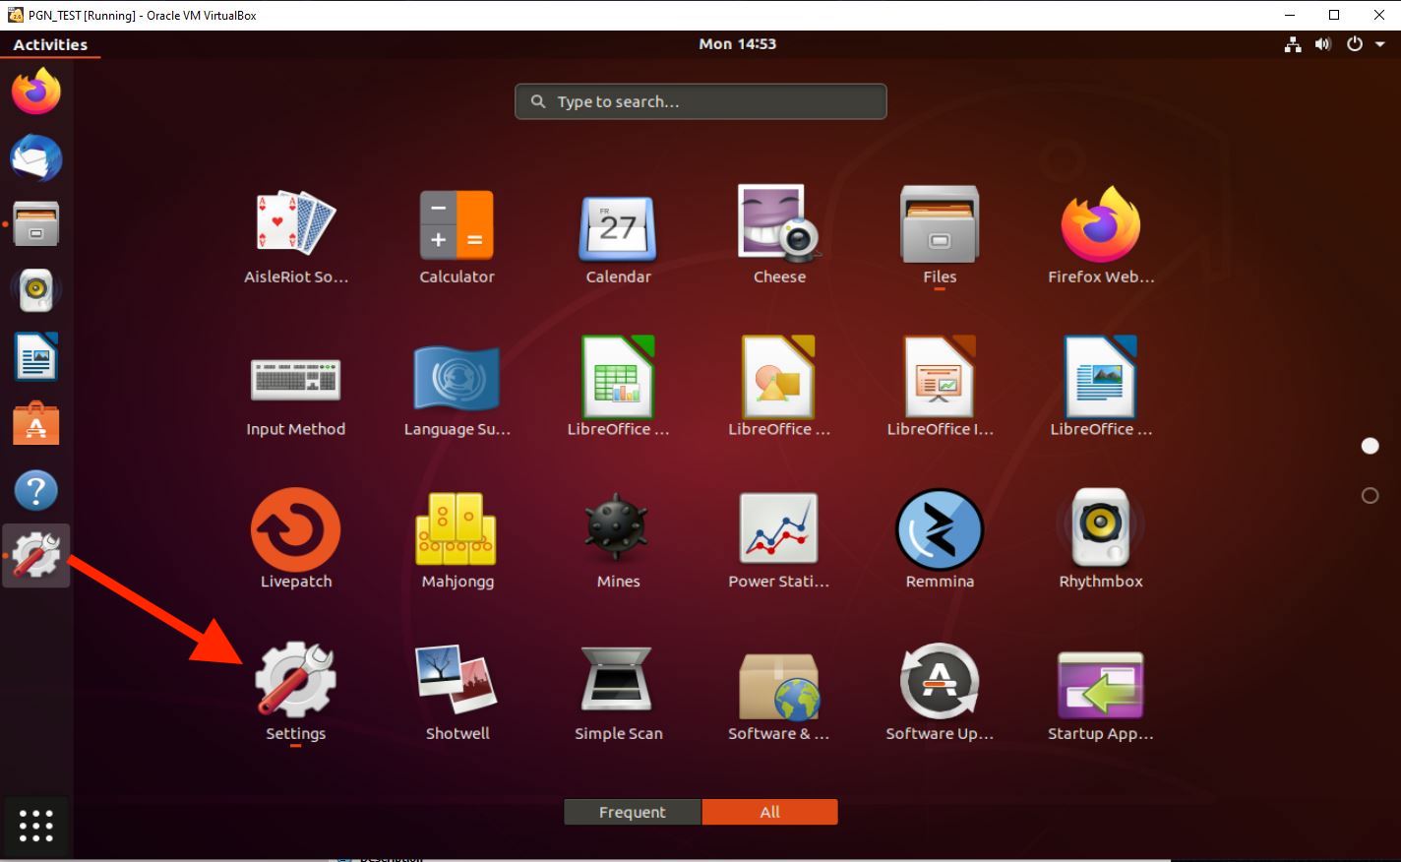The image size is (1401, 862).
Task: Launch Software Updater
Action: point(940,681)
